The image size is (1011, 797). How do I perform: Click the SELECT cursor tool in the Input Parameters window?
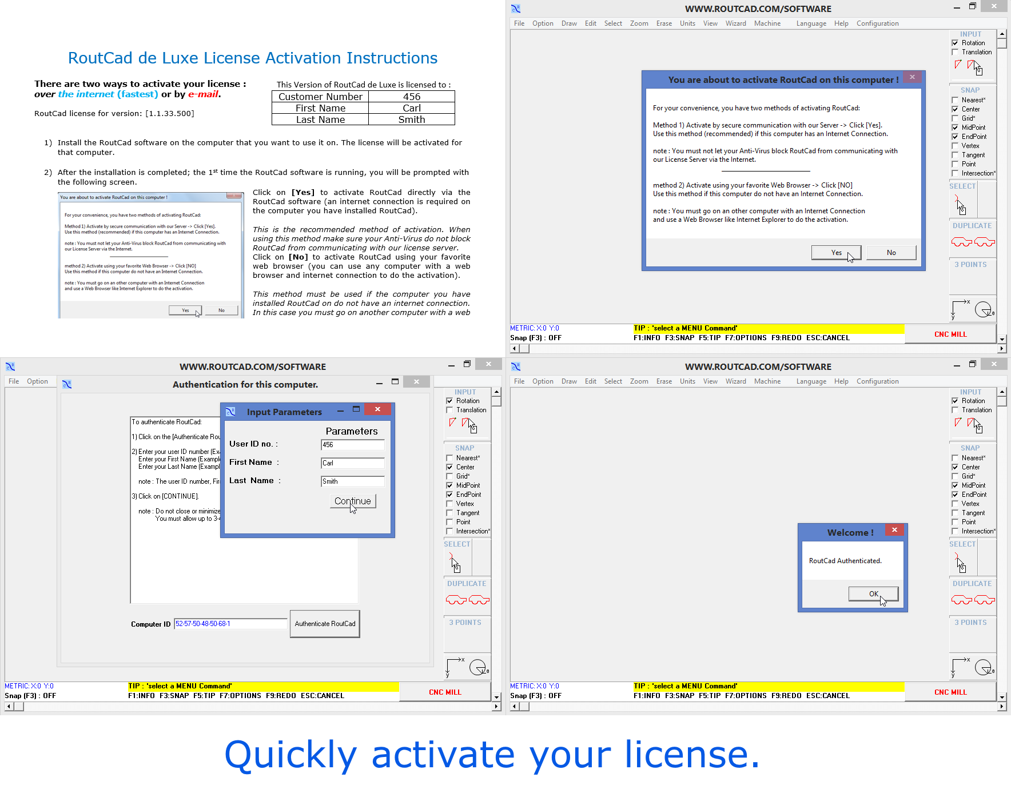pyautogui.click(x=455, y=563)
